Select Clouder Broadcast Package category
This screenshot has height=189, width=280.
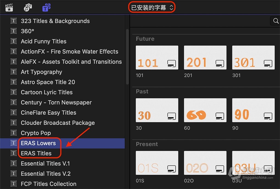point(63,123)
